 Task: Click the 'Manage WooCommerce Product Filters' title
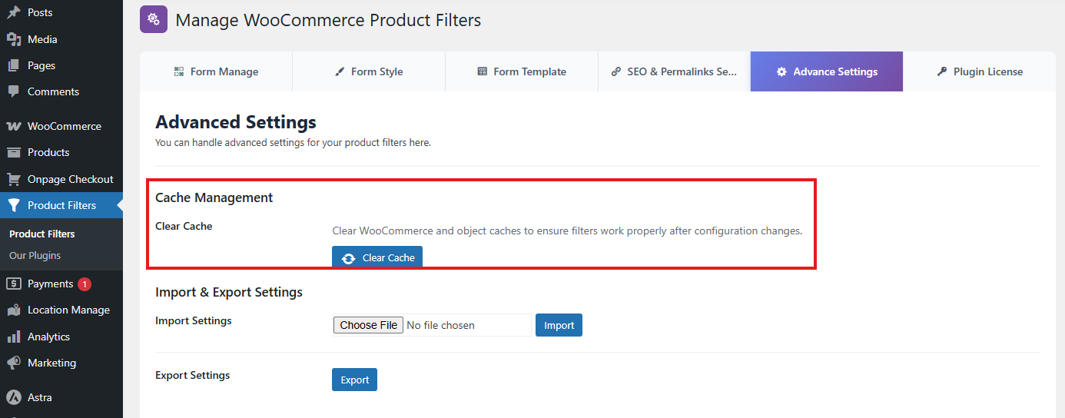point(328,20)
